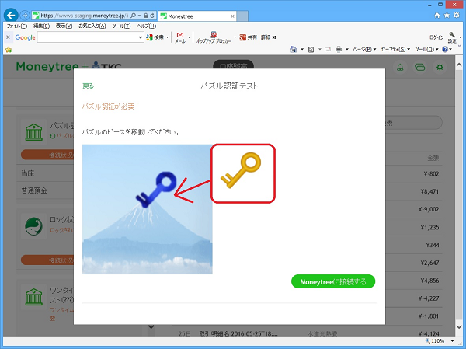The height and width of the screenshot is (349, 466).
Task: Click the page scrollbar down arrow
Action: 459,326
